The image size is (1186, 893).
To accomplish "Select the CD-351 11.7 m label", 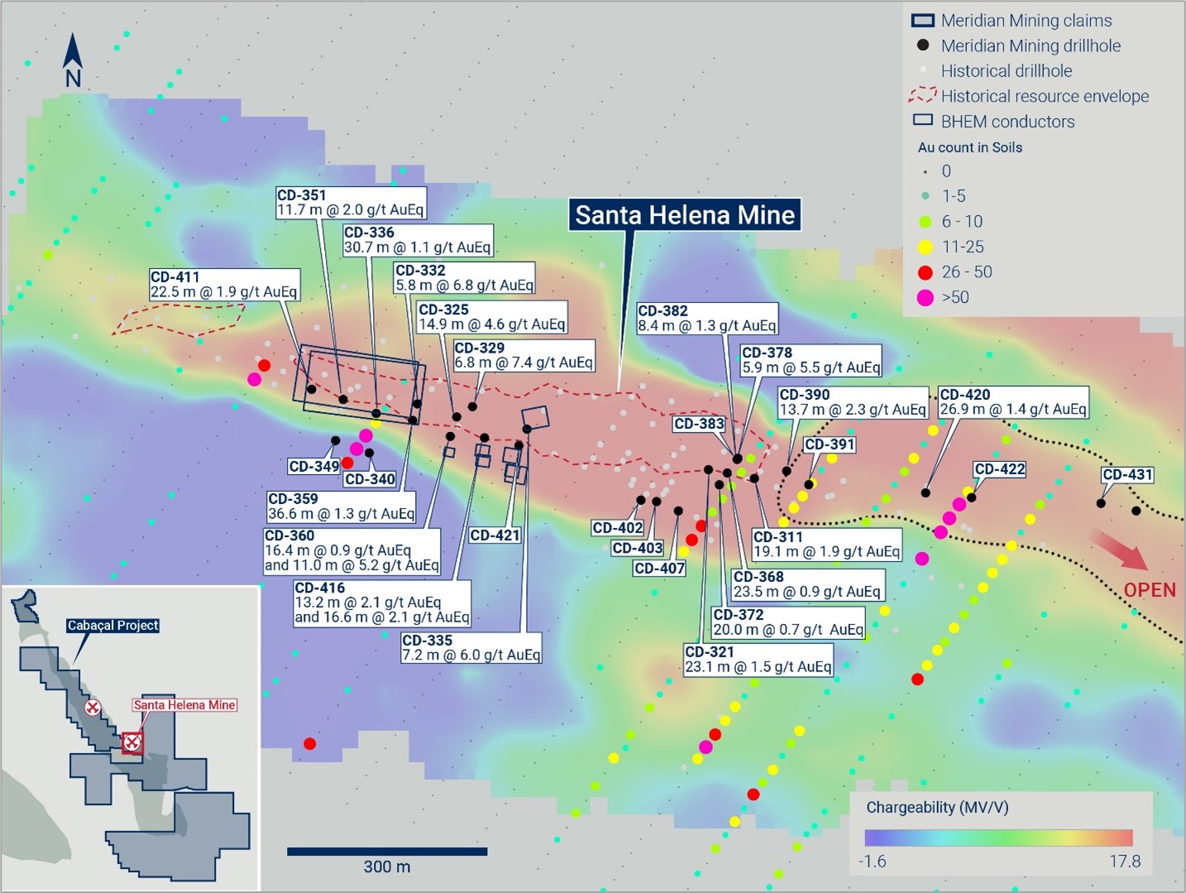I will [351, 203].
